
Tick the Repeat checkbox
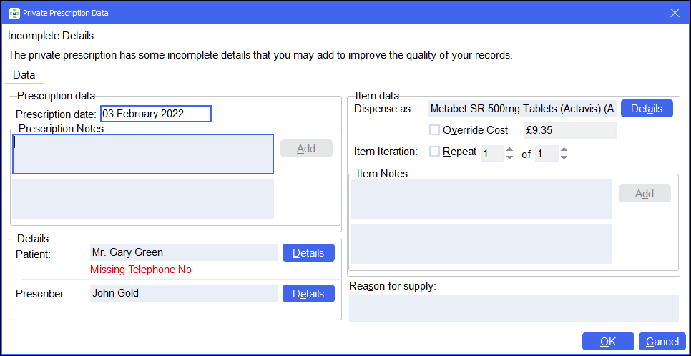(x=434, y=152)
